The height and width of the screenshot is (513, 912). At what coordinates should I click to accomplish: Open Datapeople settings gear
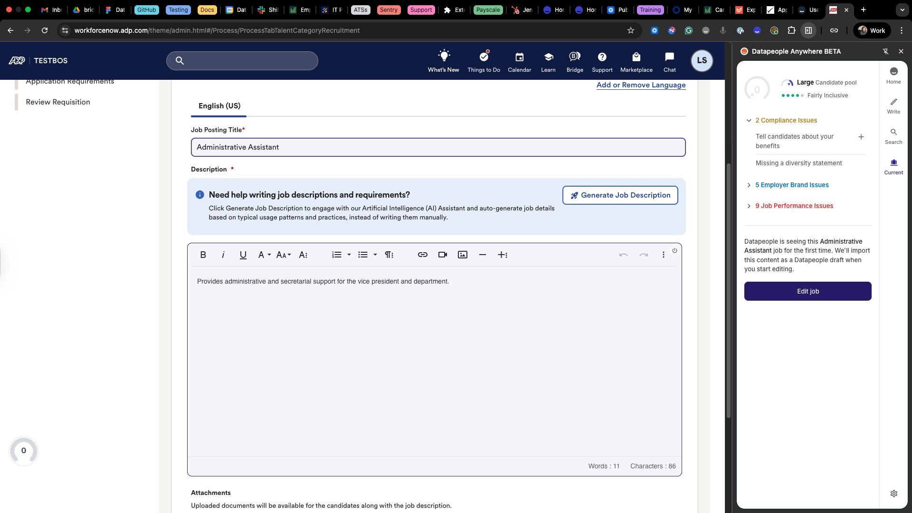893,494
